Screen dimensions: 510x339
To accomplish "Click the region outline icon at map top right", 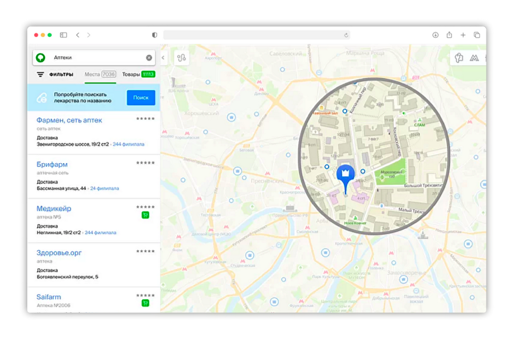I will [x=459, y=58].
